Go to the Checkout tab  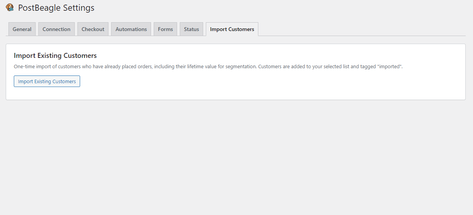click(93, 29)
